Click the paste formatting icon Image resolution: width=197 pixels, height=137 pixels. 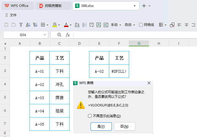tap(14, 25)
